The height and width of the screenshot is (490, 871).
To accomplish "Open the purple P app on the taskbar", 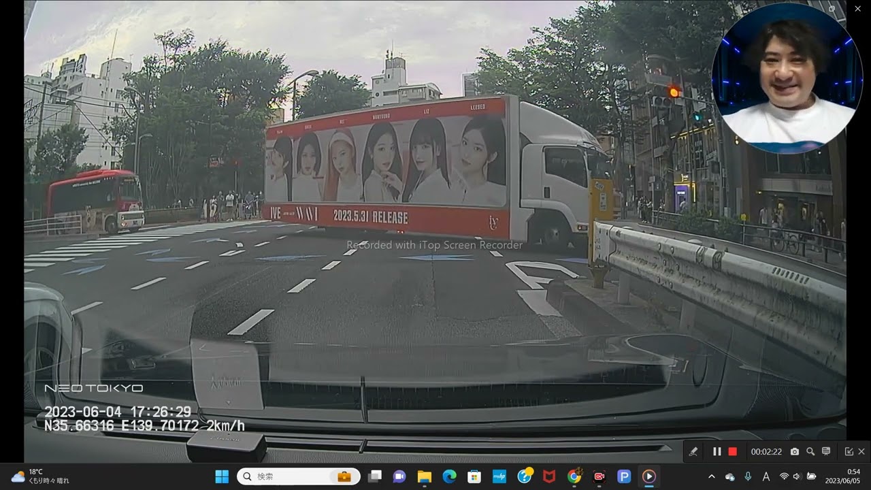I will (624, 476).
